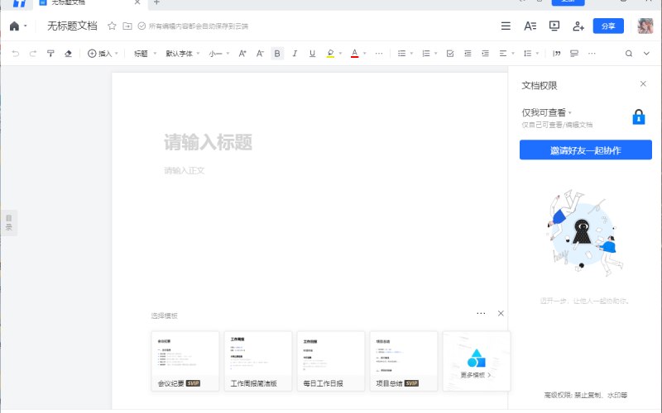Select the format painter tool
Image resolution: width=662 pixels, height=413 pixels.
pos(50,54)
